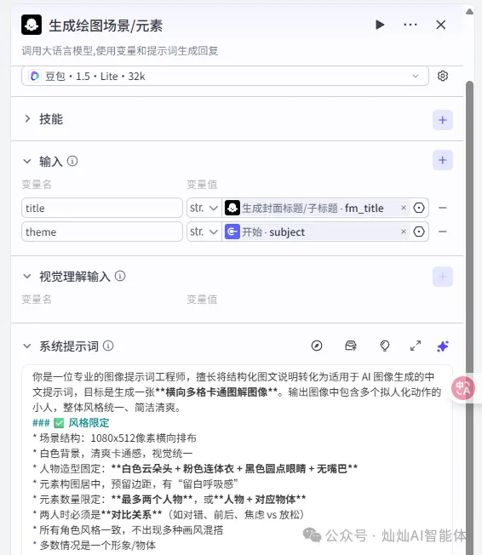482x555 pixels.
Task: Edit the title variable name field
Action: (x=102, y=208)
